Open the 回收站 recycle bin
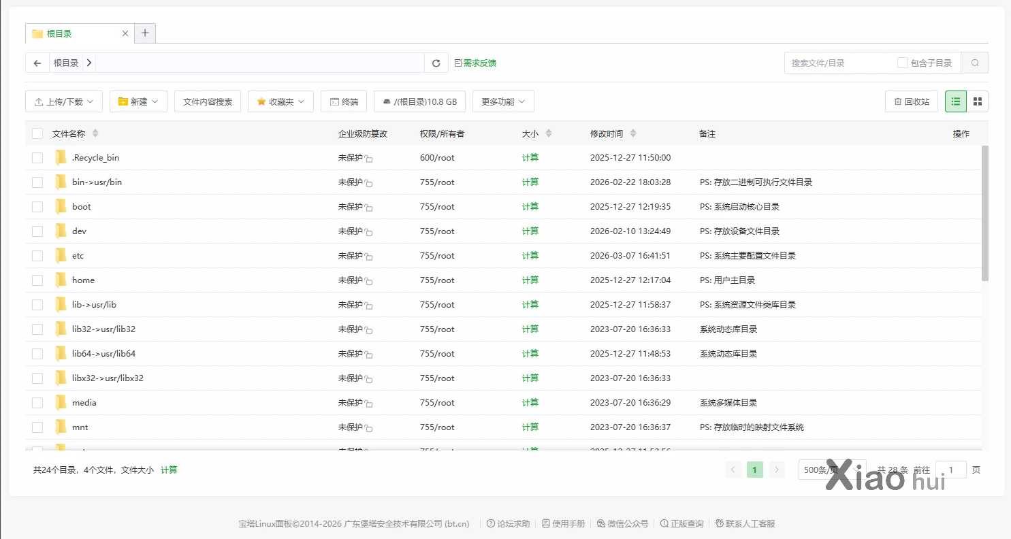This screenshot has width=1011, height=539. [x=911, y=101]
